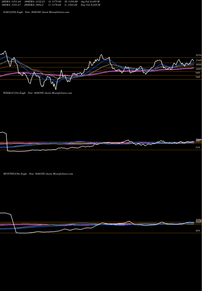Click the 1214 price level on daily chart
Screen dimensions: 202x291
198,55
